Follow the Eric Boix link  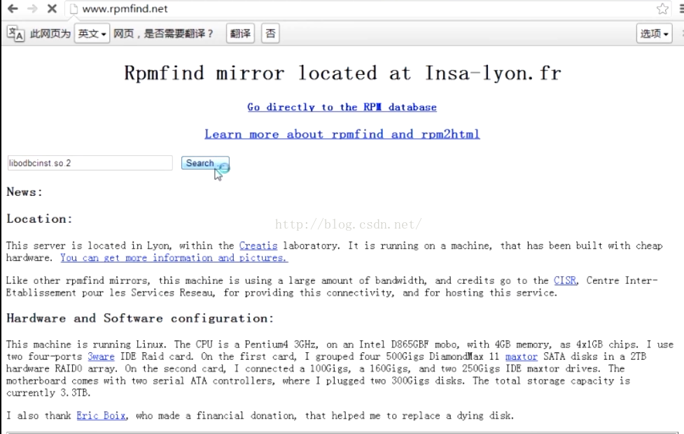click(x=102, y=416)
